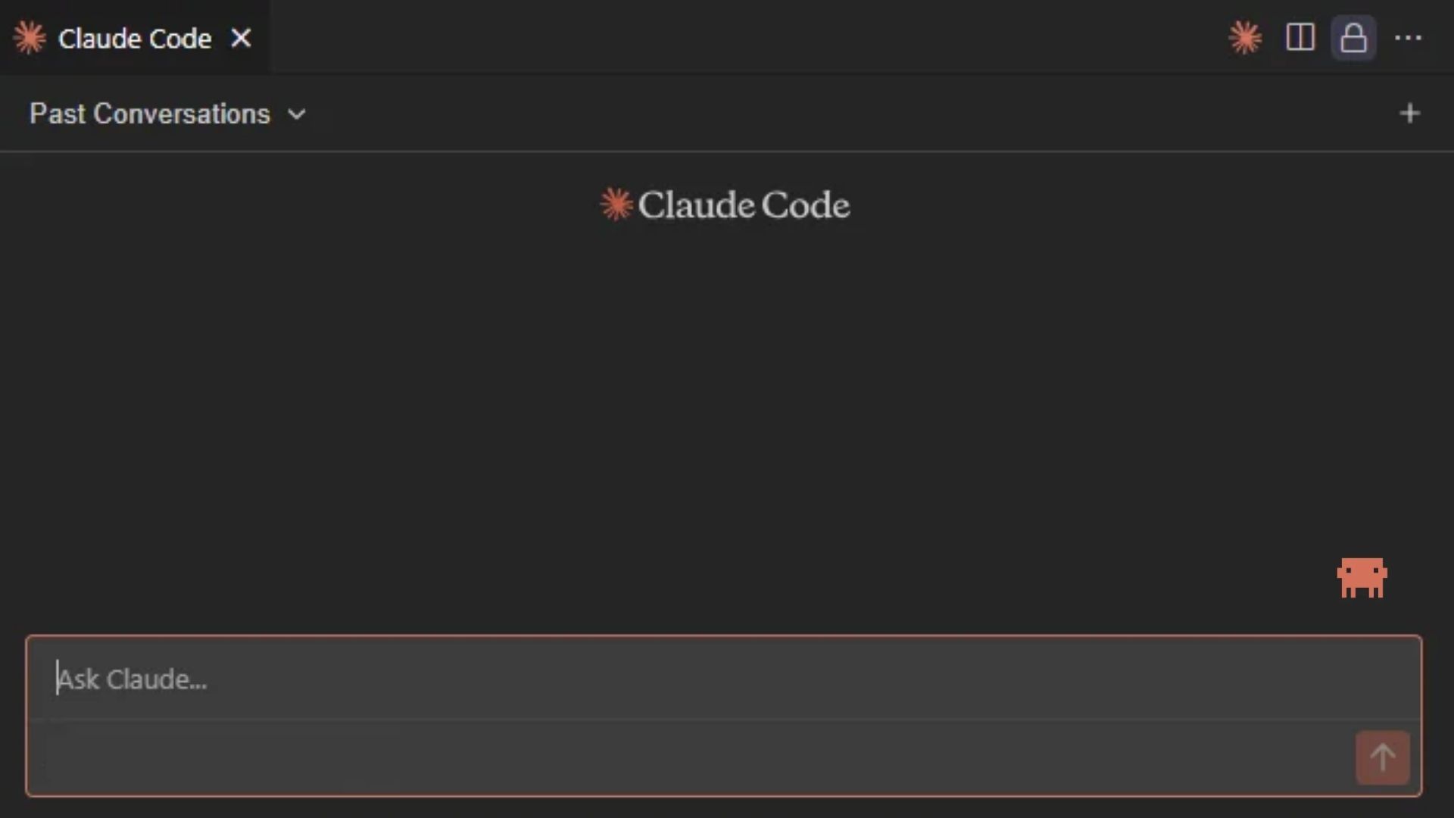This screenshot has height=818, width=1454.
Task: Click the orange Claude starburst icon in the top-right toolbar
Action: [x=1245, y=38]
